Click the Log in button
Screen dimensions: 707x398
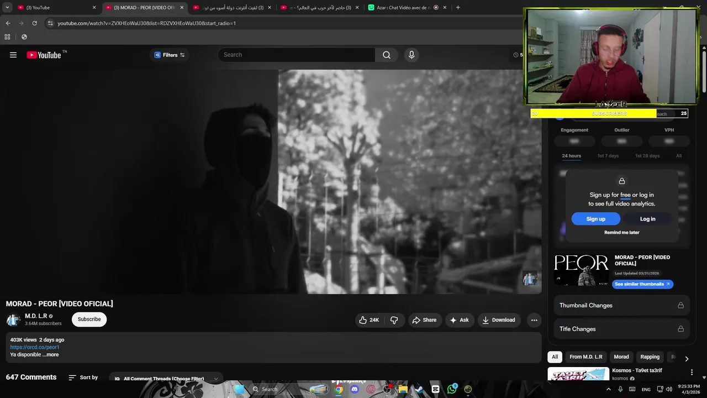tap(647, 219)
